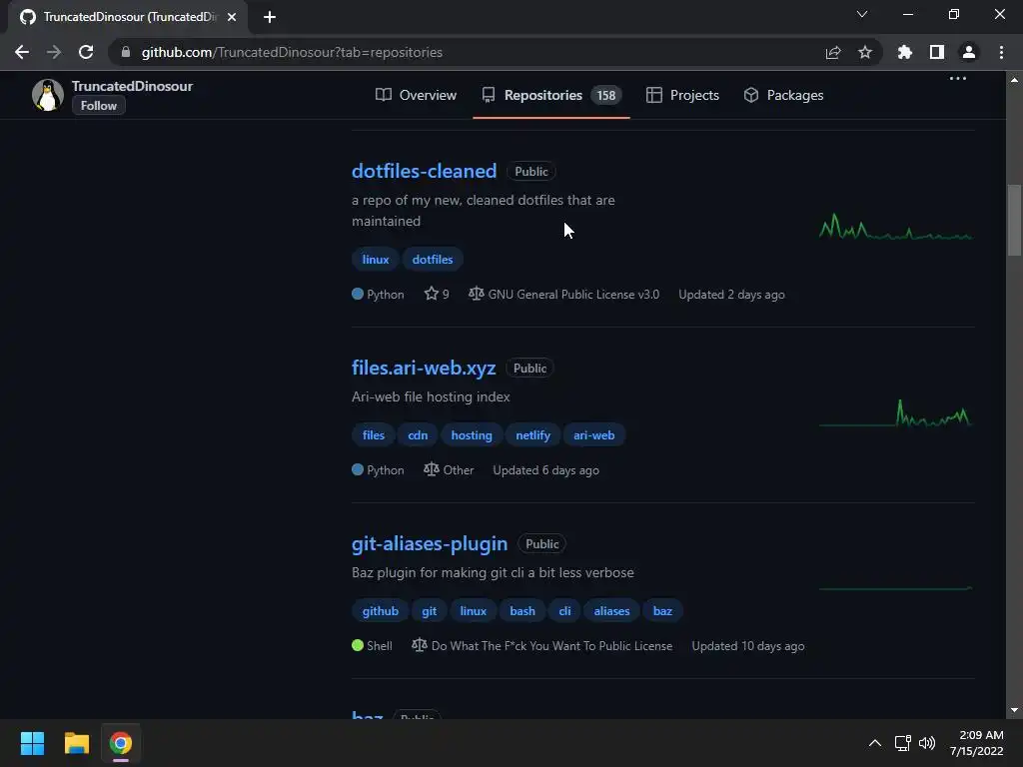Select the Repositories tab
The width and height of the screenshot is (1023, 767).
(x=551, y=95)
